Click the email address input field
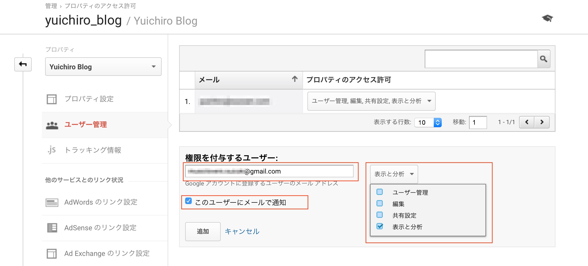 pyautogui.click(x=269, y=171)
